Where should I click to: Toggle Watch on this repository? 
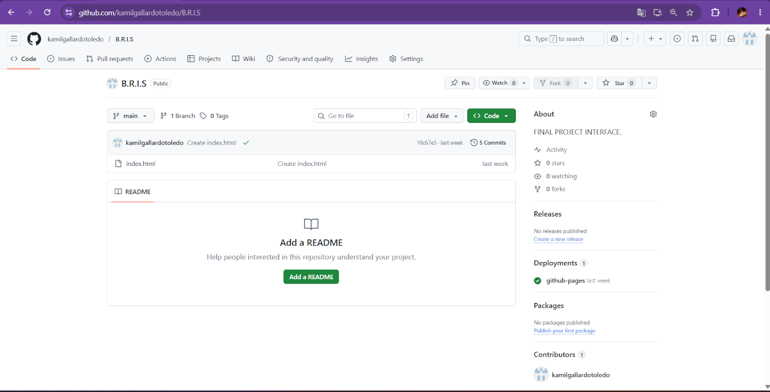click(497, 83)
